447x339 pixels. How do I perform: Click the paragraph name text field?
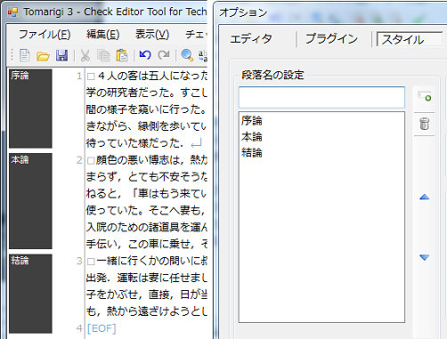click(x=321, y=97)
